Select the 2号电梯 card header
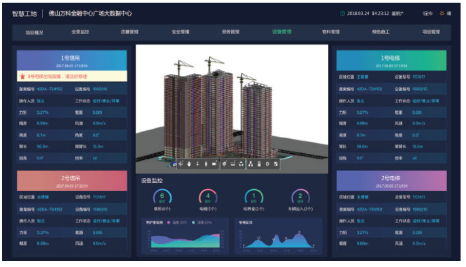The image size is (466, 267). 391,180
